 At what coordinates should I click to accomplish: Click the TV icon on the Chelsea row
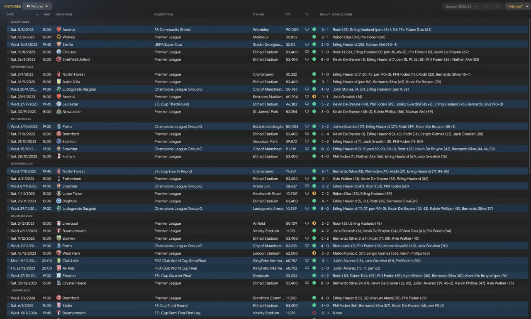point(307,52)
